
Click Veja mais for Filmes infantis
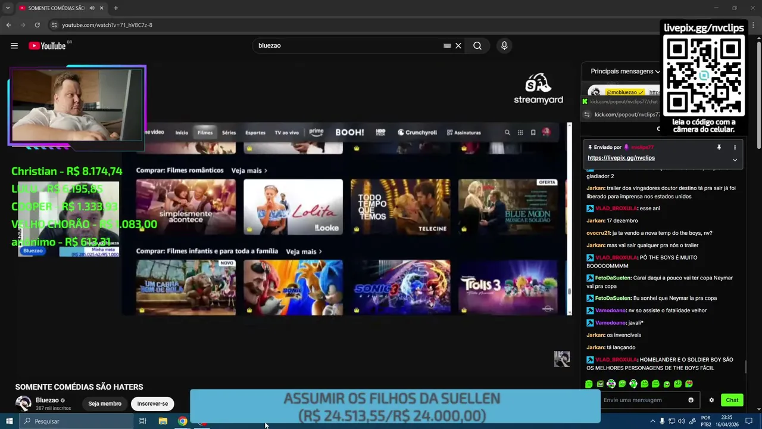click(304, 251)
